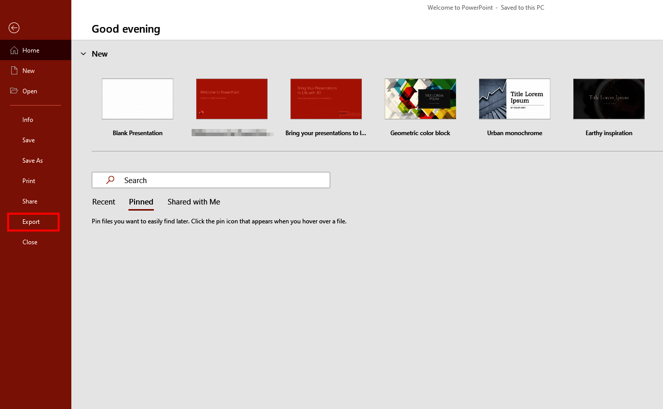Viewport: 663px width, 409px height.
Task: Return to the Home pane
Action: (31, 50)
